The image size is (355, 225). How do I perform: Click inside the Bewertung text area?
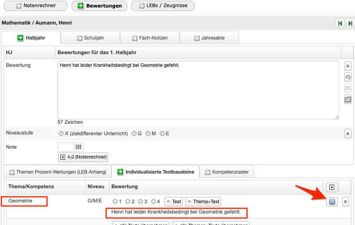tap(198, 90)
